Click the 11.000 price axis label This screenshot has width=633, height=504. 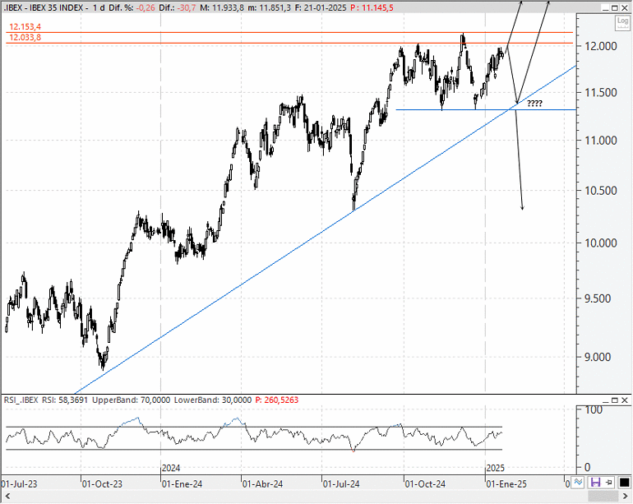(601, 141)
